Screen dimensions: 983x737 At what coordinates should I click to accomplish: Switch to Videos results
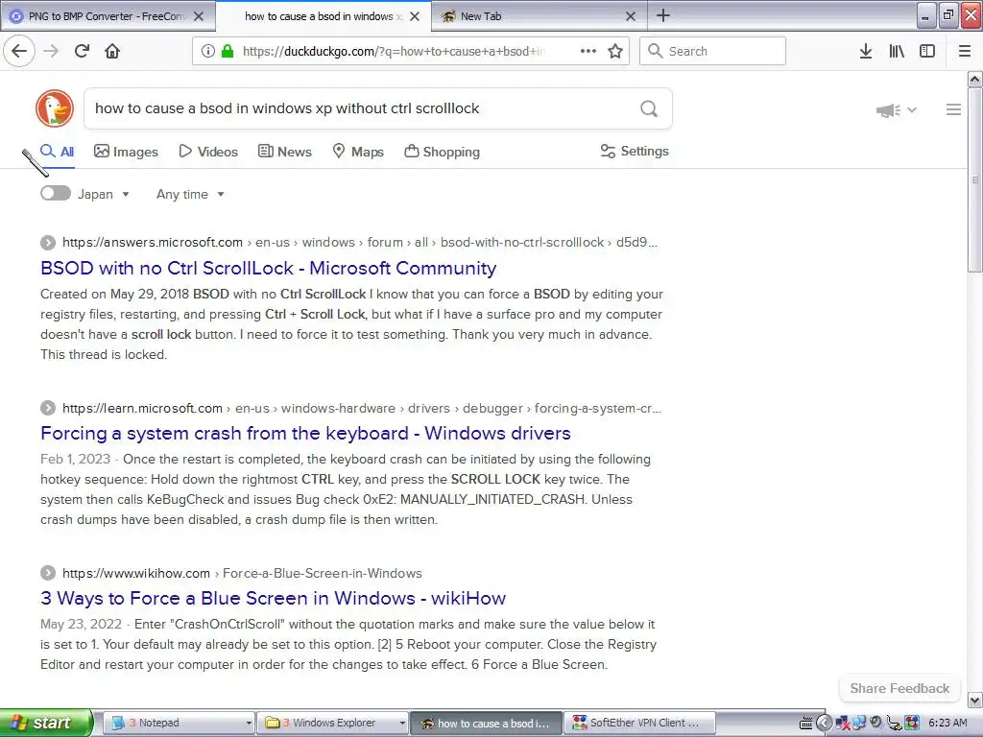click(208, 152)
